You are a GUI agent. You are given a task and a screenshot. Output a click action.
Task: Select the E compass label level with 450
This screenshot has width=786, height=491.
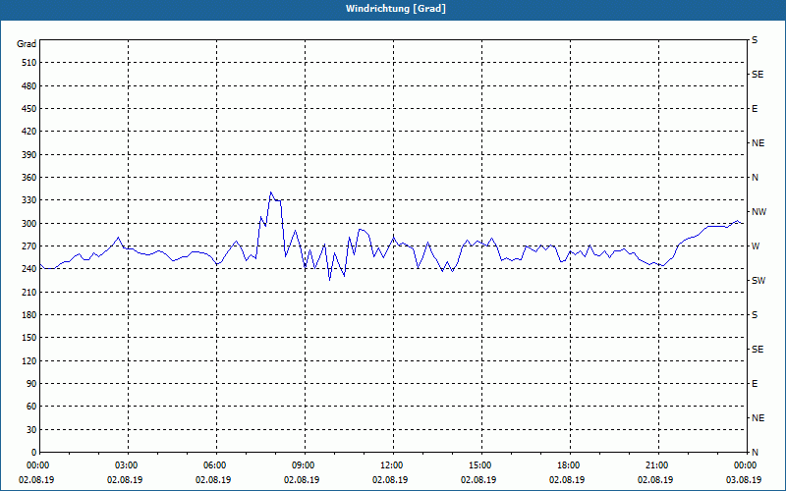coord(755,109)
